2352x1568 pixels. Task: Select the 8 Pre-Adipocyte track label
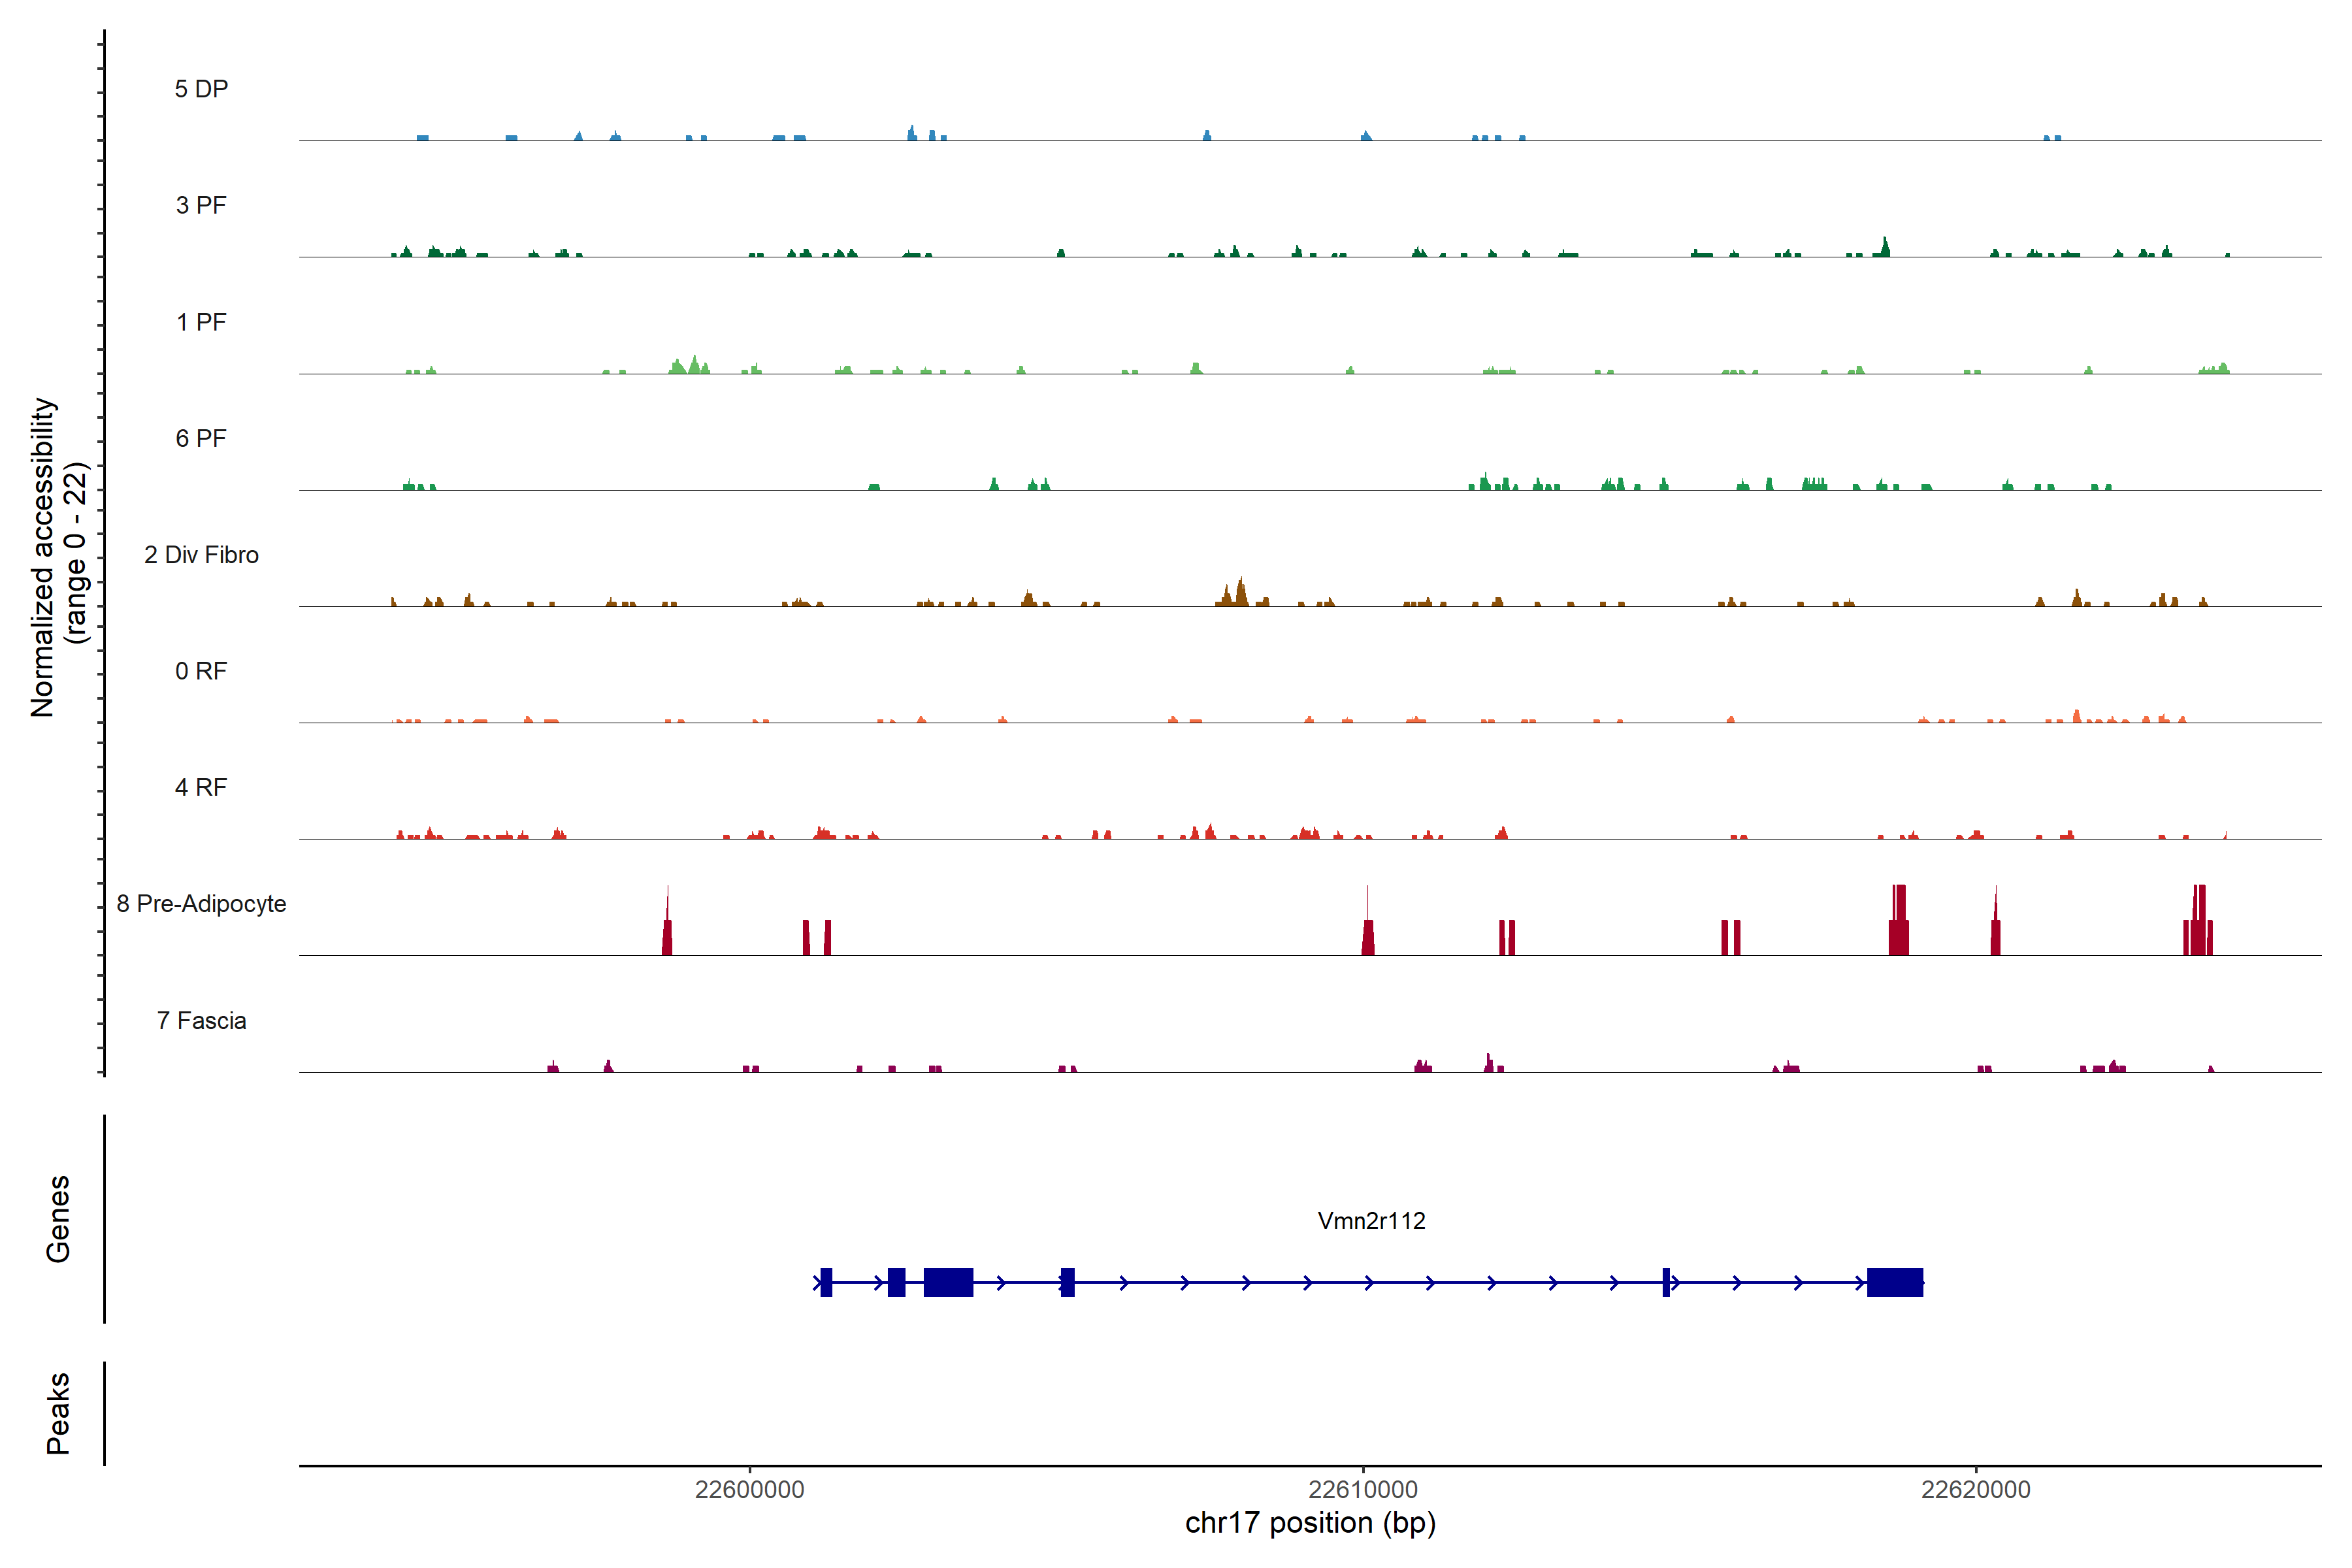pyautogui.click(x=201, y=904)
